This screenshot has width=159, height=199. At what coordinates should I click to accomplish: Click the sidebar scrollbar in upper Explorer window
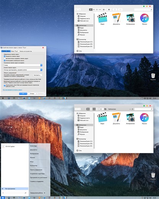pyautogui.click(x=94, y=31)
